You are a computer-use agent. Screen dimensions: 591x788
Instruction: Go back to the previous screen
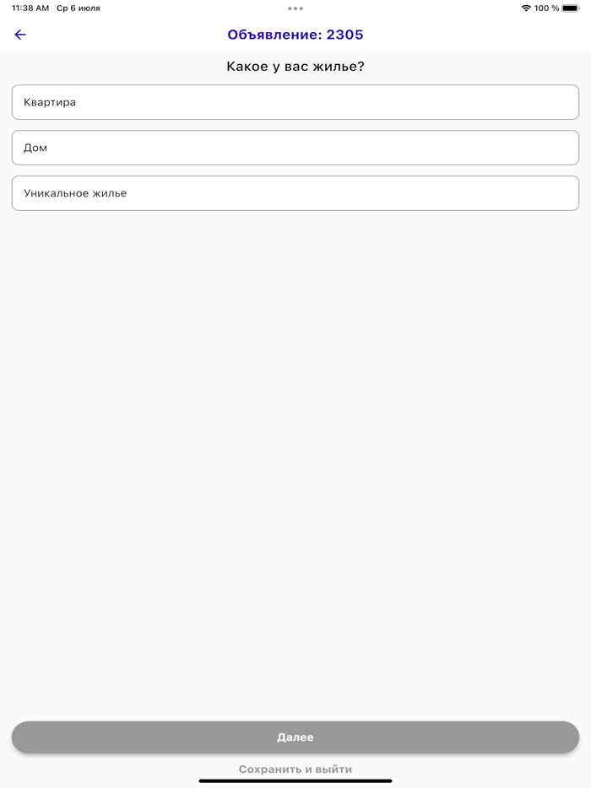(x=20, y=35)
